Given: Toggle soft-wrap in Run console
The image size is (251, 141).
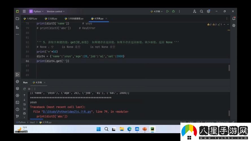Looking at the screenshot, I should (24, 104).
